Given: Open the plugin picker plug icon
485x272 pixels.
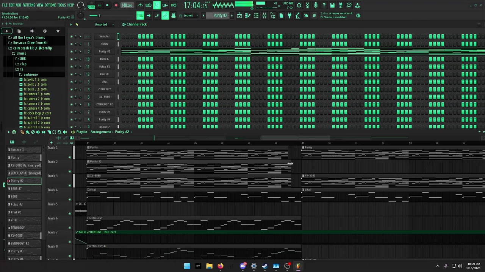Looking at the screenshot, I should [289, 15].
